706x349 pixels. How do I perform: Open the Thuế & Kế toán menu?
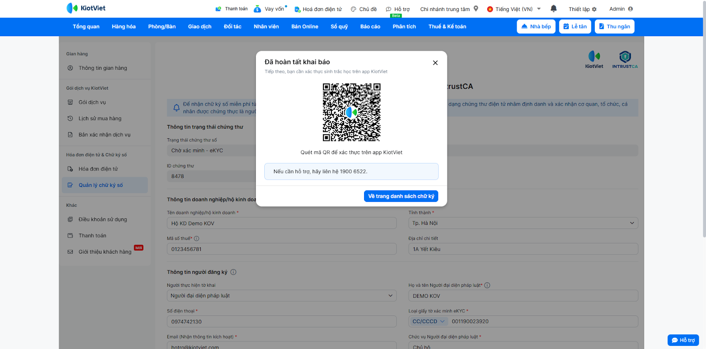(447, 27)
